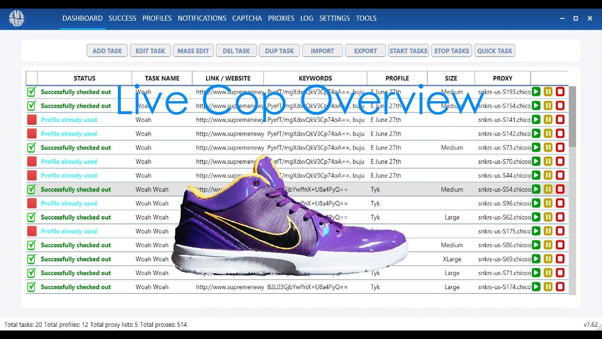Click STOP TASKS

click(x=451, y=51)
